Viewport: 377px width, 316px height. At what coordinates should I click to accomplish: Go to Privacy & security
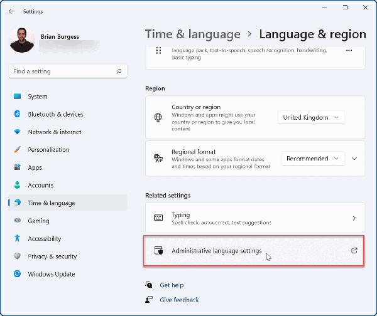click(x=68, y=256)
